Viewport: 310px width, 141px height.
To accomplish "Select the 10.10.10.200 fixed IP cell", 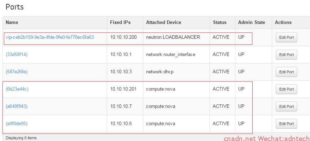I will tap(124, 37).
